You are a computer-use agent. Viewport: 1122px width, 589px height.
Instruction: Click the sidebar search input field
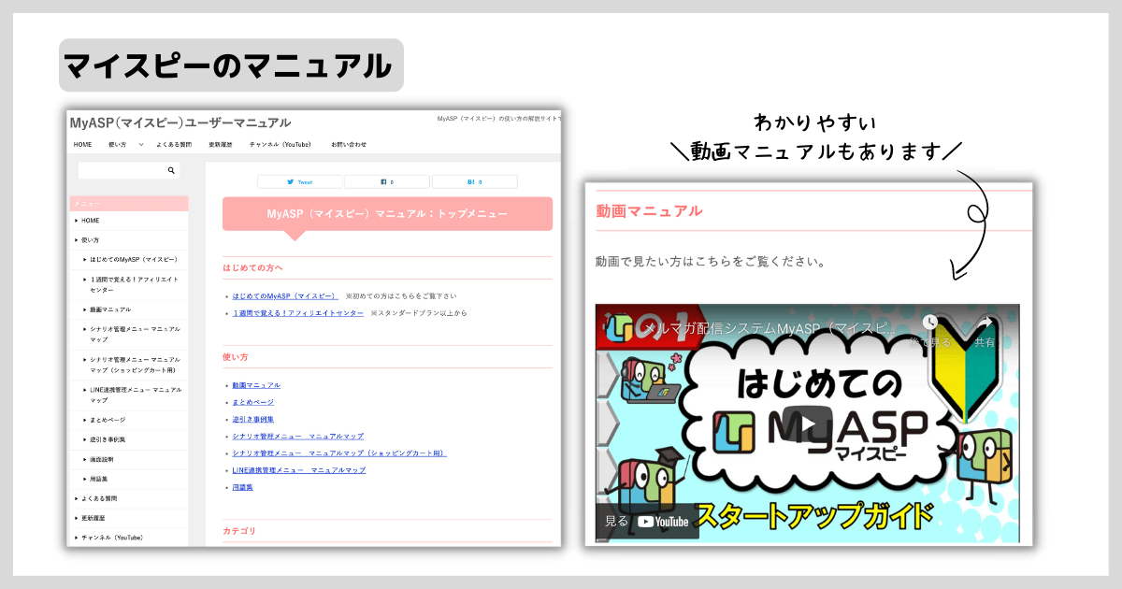[122, 171]
